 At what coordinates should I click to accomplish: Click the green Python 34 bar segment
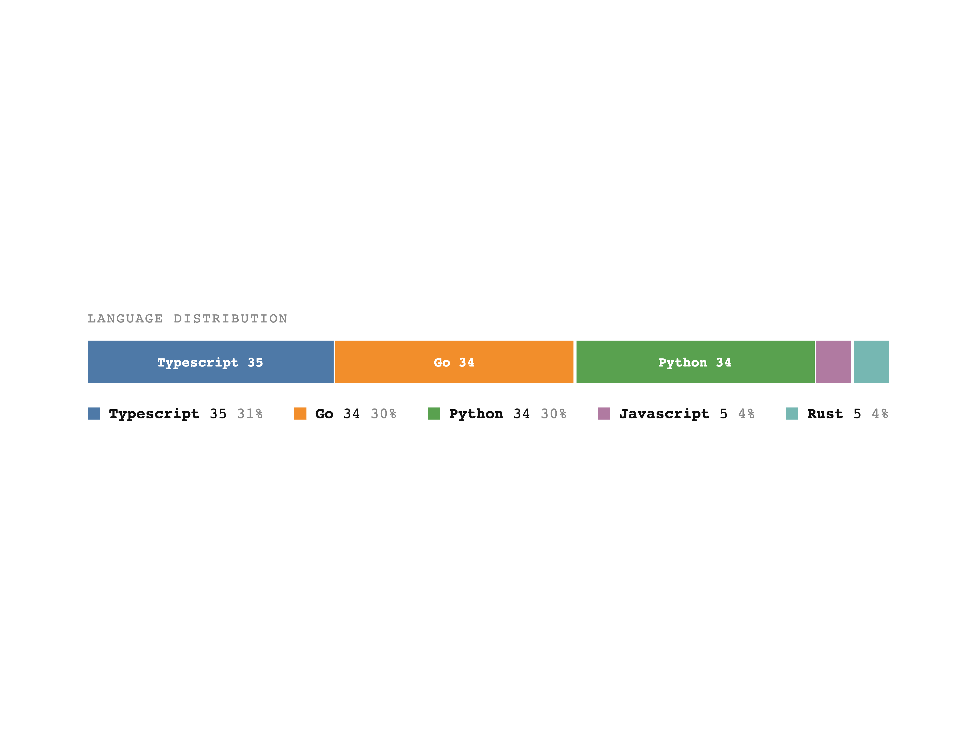click(x=695, y=362)
